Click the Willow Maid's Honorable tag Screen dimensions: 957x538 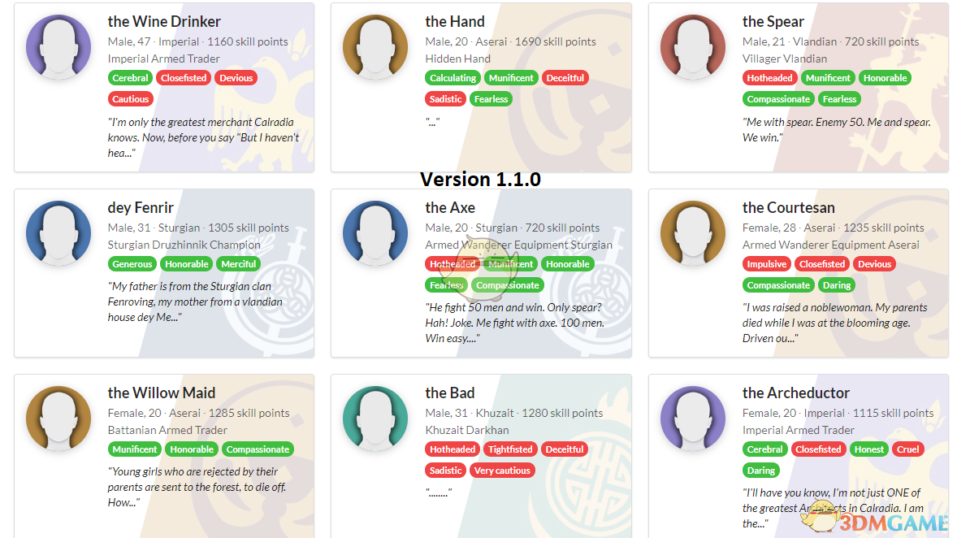(x=192, y=449)
